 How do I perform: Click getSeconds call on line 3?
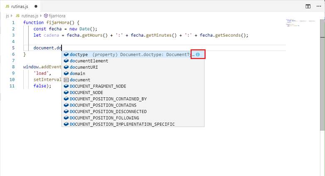click(230, 35)
